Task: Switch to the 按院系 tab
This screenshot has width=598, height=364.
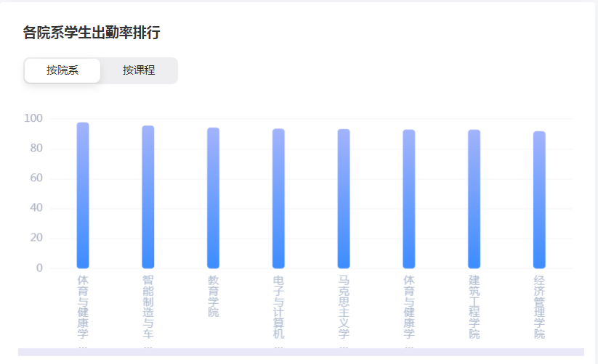Action: click(x=62, y=70)
